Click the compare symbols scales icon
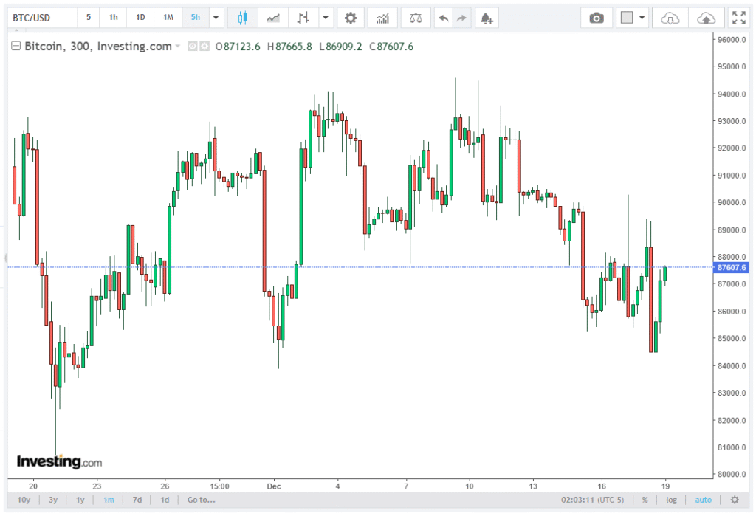 pos(416,18)
